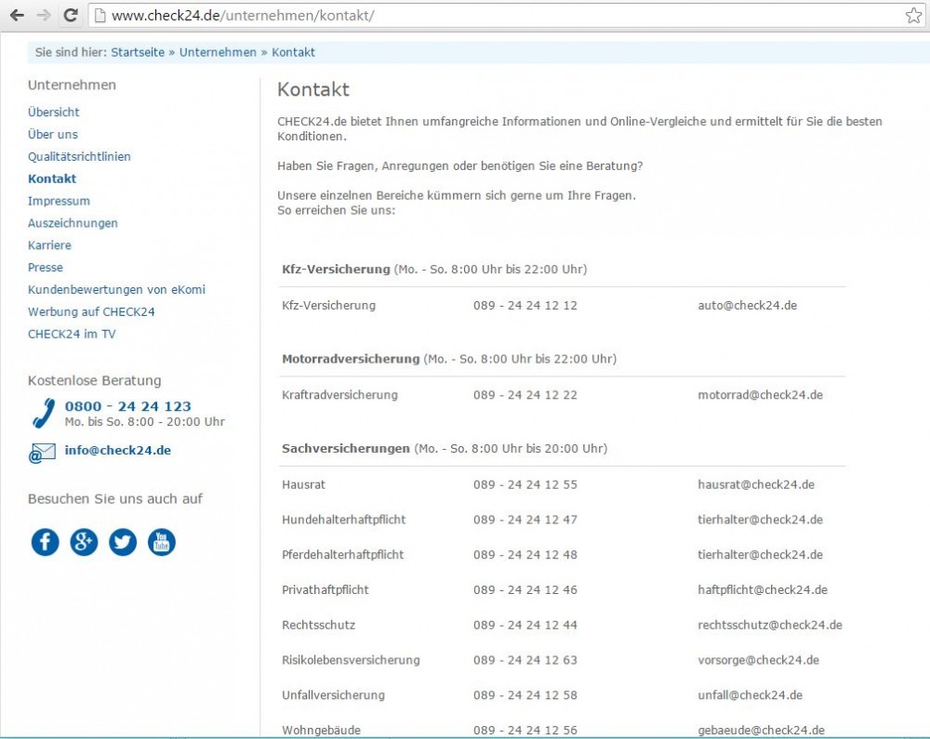Open the Impressum sidebar menu item
This screenshot has height=739, width=930.
pyautogui.click(x=59, y=201)
